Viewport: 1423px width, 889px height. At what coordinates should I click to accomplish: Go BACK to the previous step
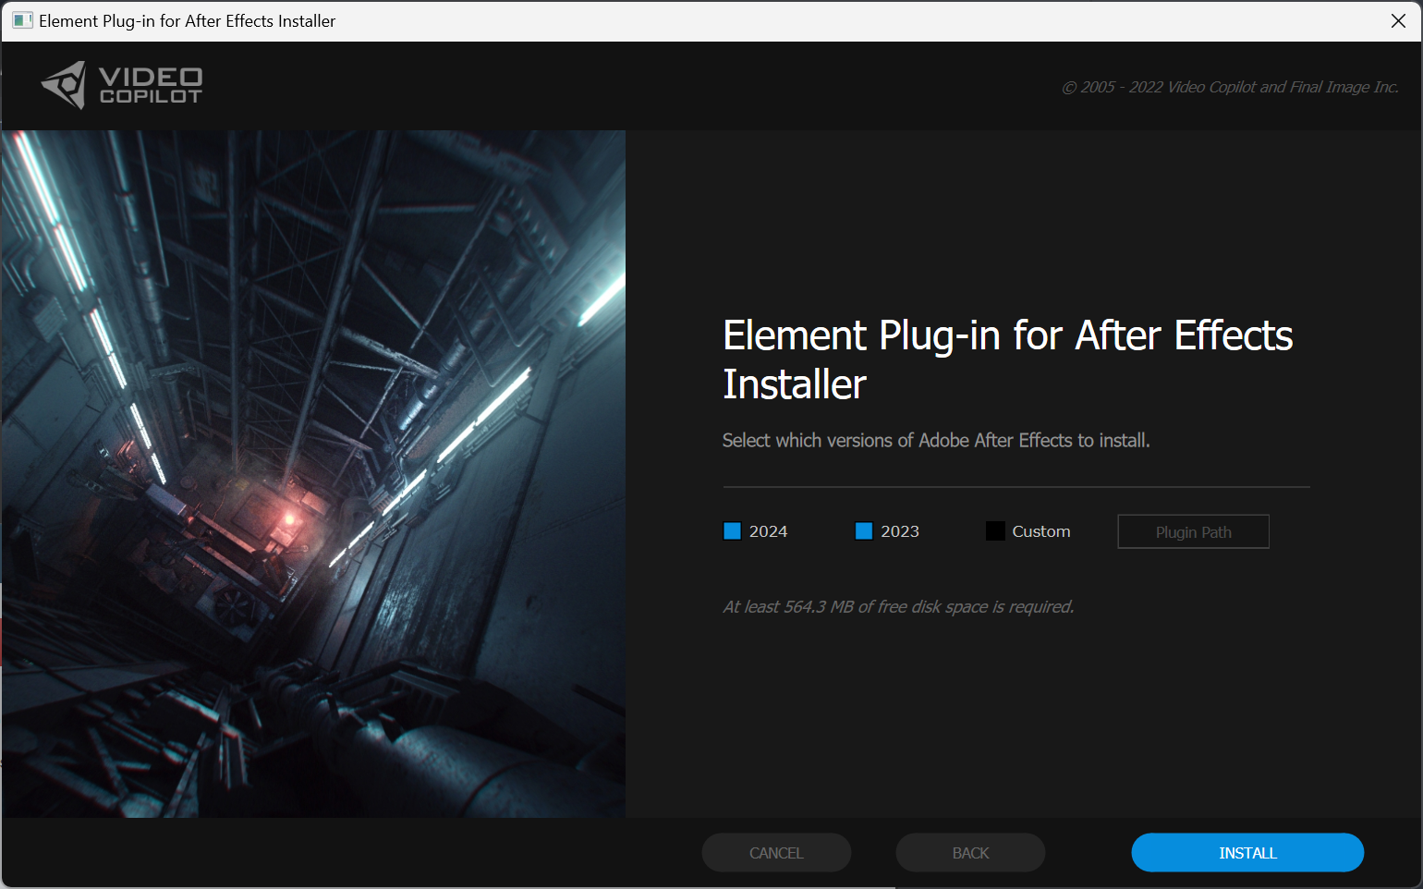[x=970, y=853]
